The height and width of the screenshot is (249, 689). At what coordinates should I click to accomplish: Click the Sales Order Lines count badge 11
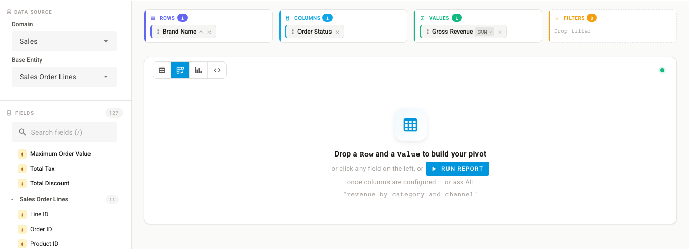(x=112, y=199)
